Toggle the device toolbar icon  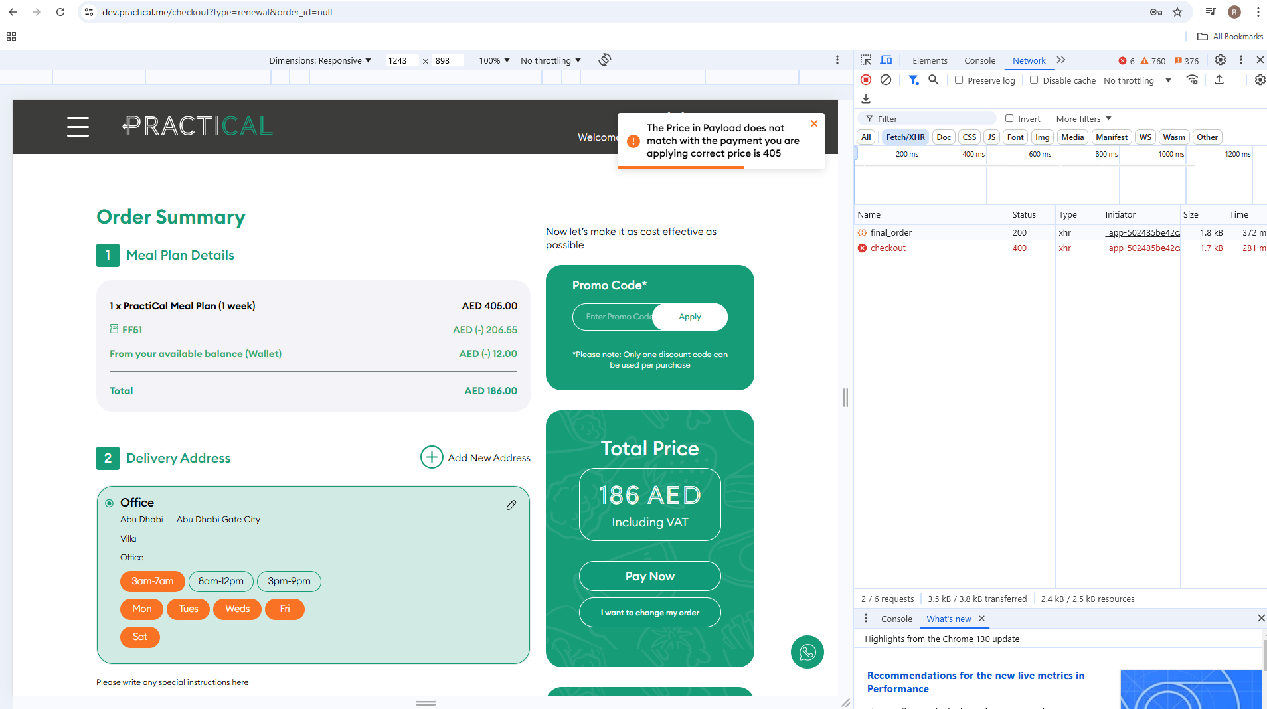click(x=886, y=60)
